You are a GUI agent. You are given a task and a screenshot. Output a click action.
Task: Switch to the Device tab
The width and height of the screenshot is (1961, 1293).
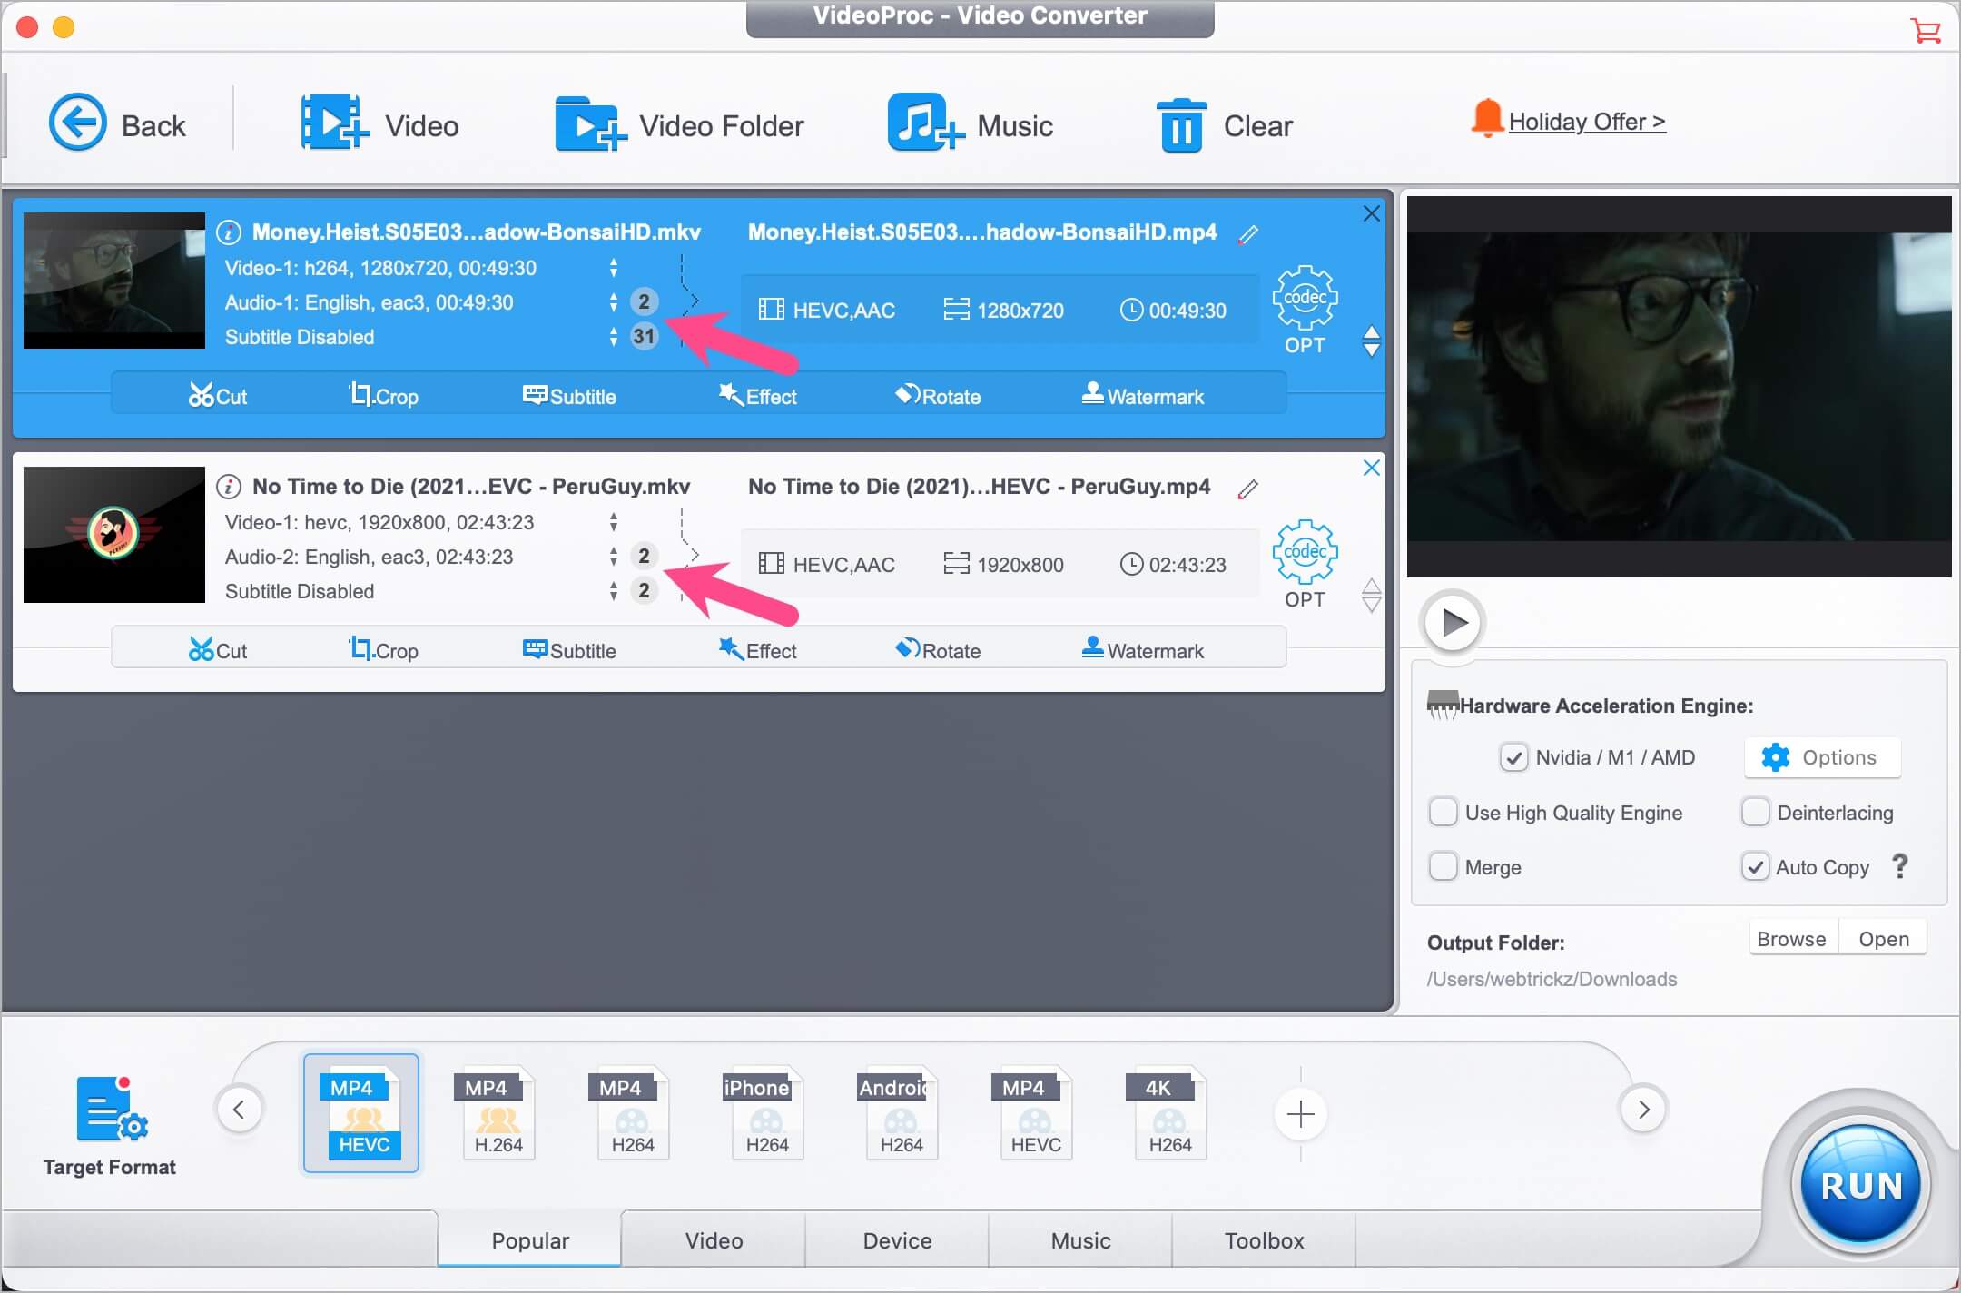tap(897, 1240)
